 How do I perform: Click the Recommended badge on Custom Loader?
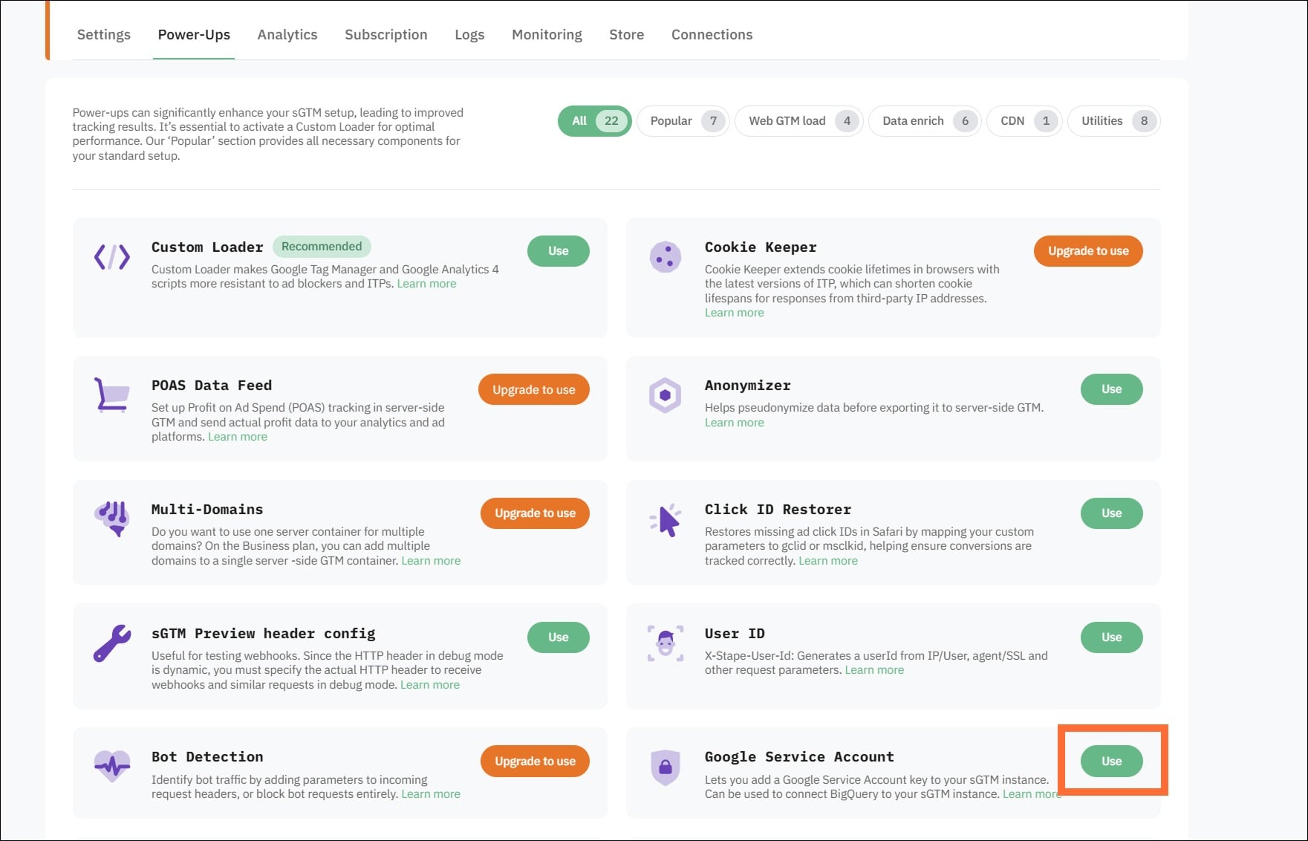[322, 247]
